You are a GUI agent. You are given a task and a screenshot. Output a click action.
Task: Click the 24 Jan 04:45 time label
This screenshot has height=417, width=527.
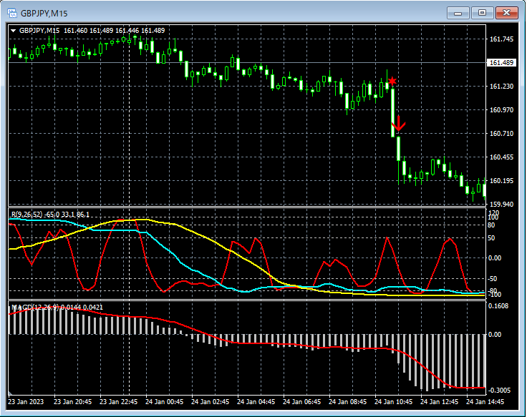pos(255,401)
